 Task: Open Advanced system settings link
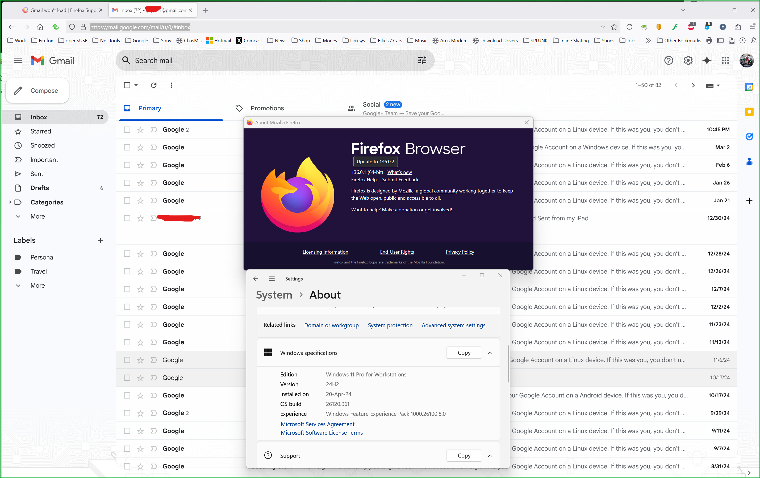coord(453,325)
